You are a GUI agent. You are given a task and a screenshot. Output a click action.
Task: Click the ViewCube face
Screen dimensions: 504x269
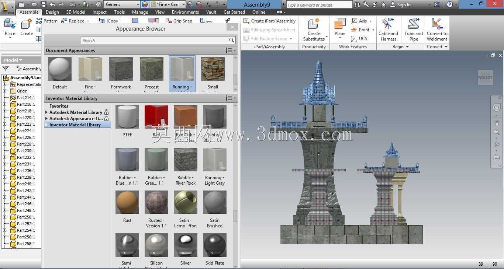pyautogui.click(x=485, y=77)
